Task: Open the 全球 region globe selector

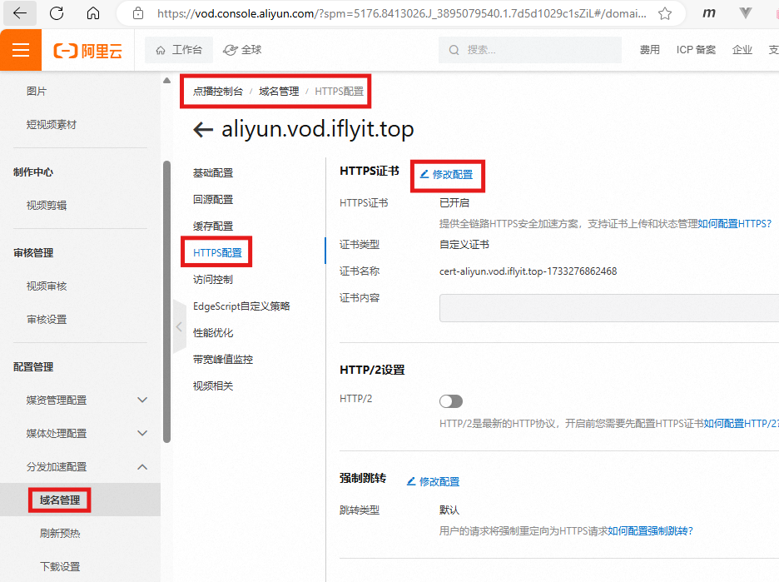Action: (243, 50)
